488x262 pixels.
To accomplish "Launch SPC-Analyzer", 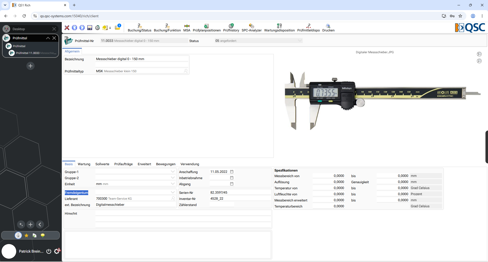I will [251, 28].
